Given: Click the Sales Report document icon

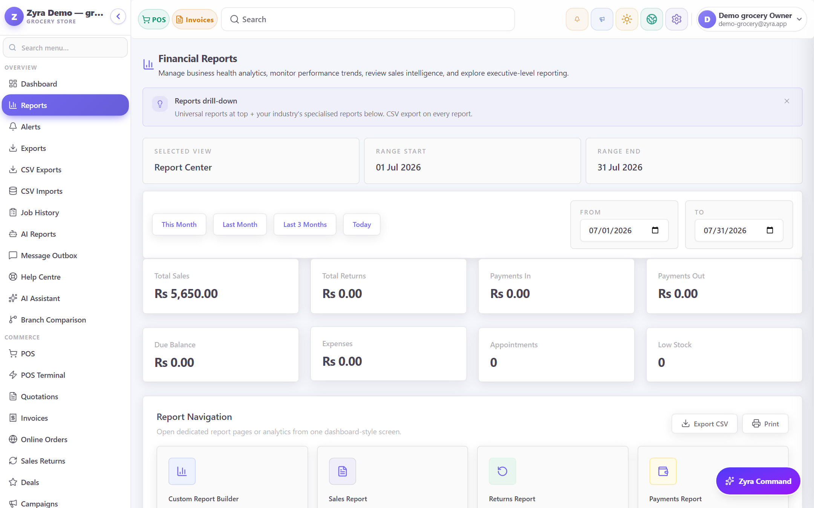Looking at the screenshot, I should (x=342, y=471).
